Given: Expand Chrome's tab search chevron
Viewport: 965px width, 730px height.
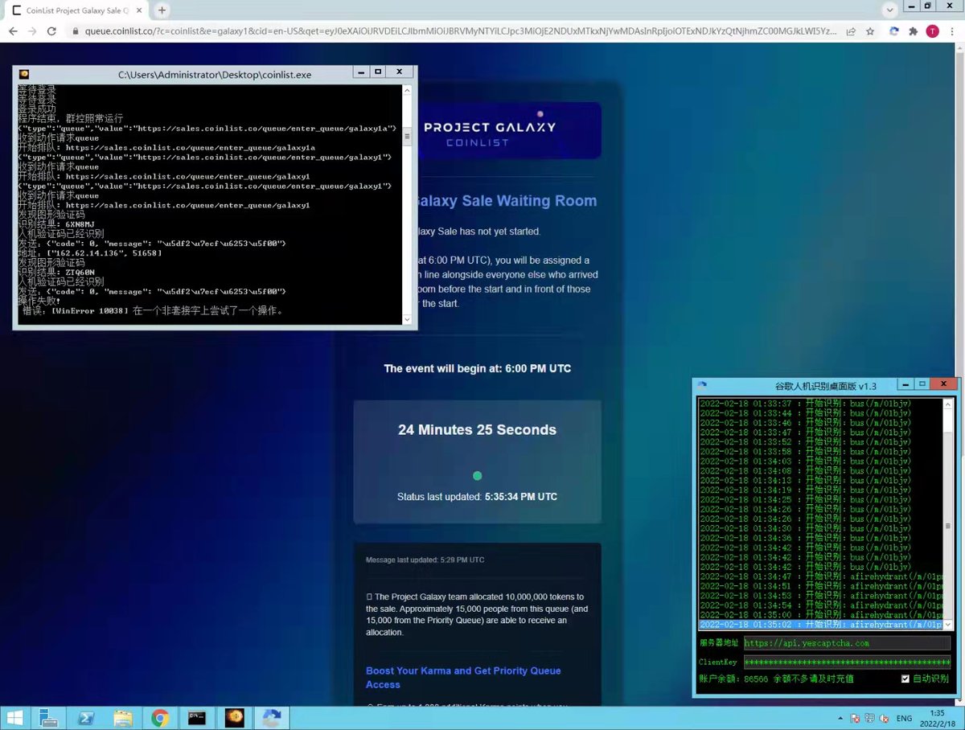Looking at the screenshot, I should click(x=889, y=10).
